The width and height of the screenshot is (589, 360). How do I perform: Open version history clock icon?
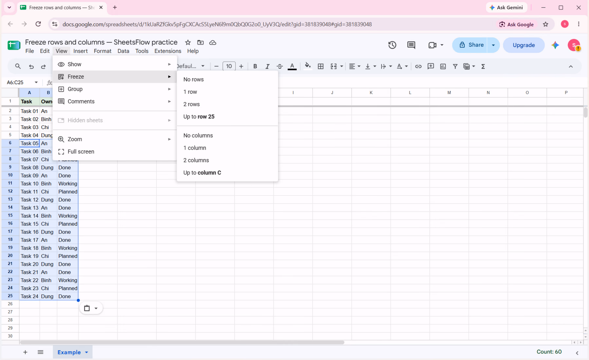point(392,45)
